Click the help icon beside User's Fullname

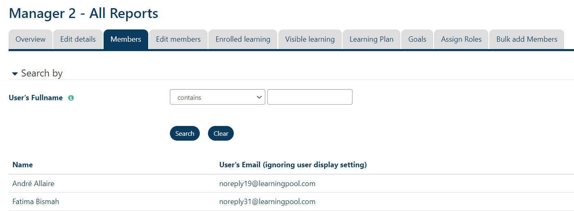71,98
